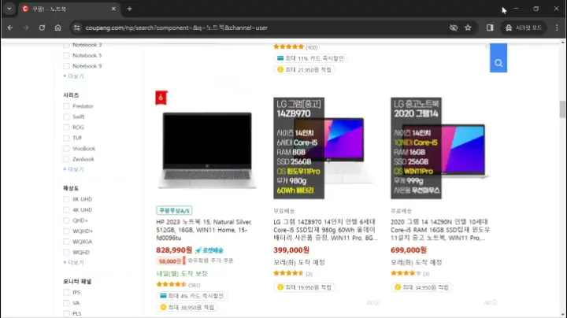Go to browser home page icon
Viewport: 567px width, 318px height.
point(57,28)
